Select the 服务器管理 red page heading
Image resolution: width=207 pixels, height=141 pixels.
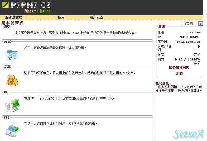12,23
